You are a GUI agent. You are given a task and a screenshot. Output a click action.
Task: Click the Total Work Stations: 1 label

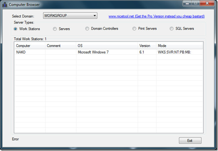[x=30, y=39]
